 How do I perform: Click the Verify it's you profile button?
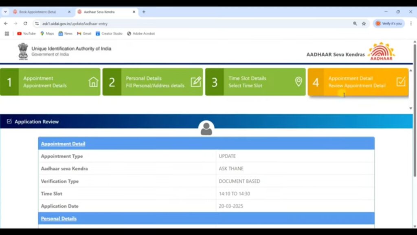tap(389, 23)
